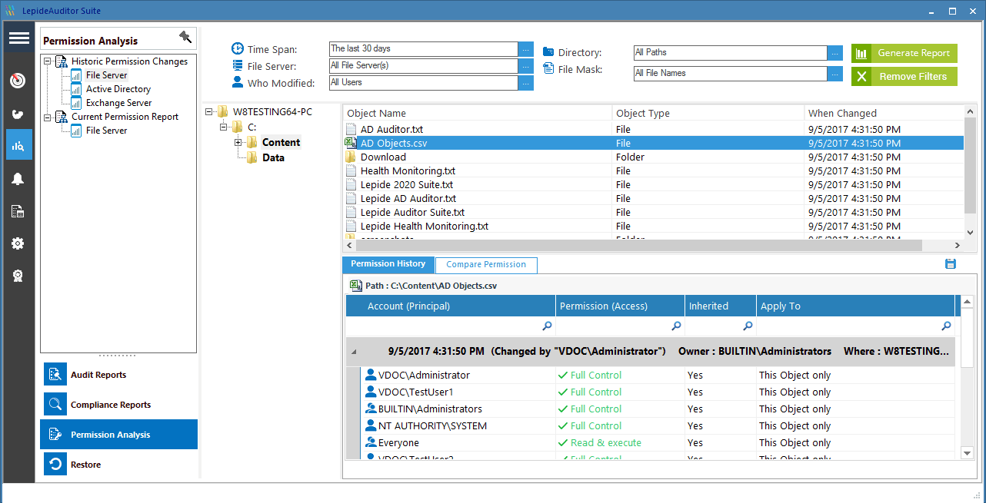Open the Audit Reports section
The height and width of the screenshot is (503, 986).
98,375
